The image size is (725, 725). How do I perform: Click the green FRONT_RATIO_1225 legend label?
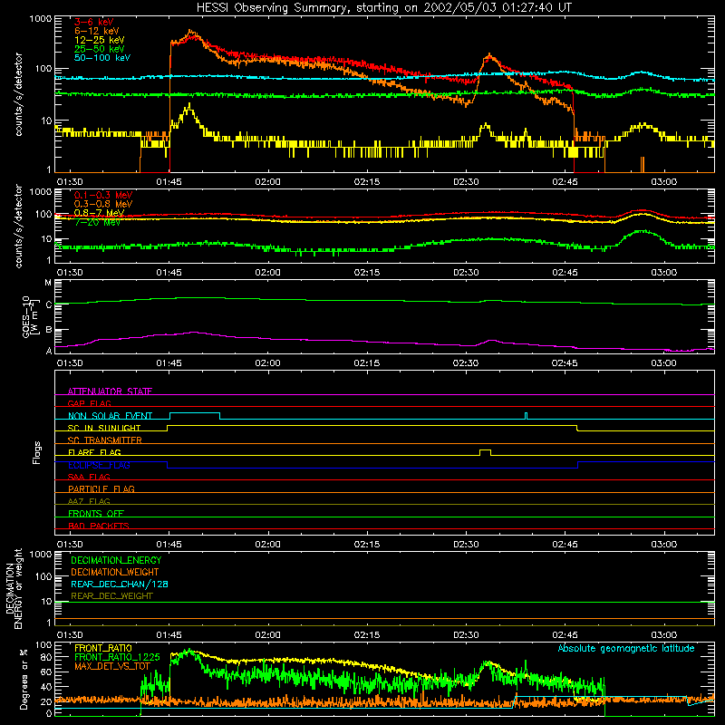117,657
